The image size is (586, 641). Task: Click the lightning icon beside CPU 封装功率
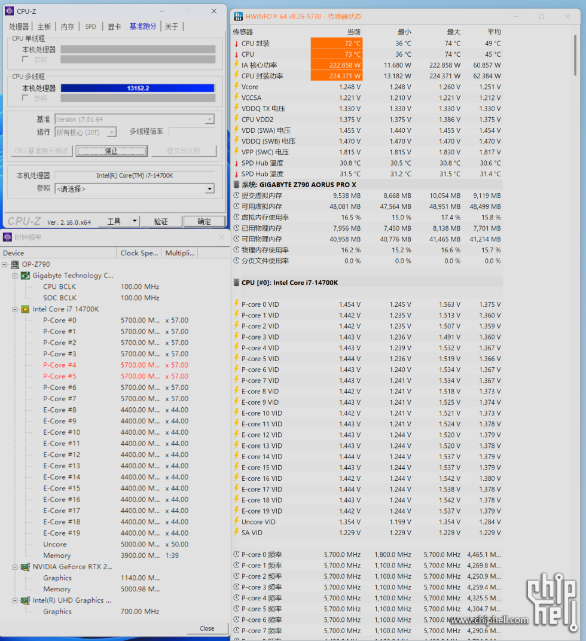(236, 75)
